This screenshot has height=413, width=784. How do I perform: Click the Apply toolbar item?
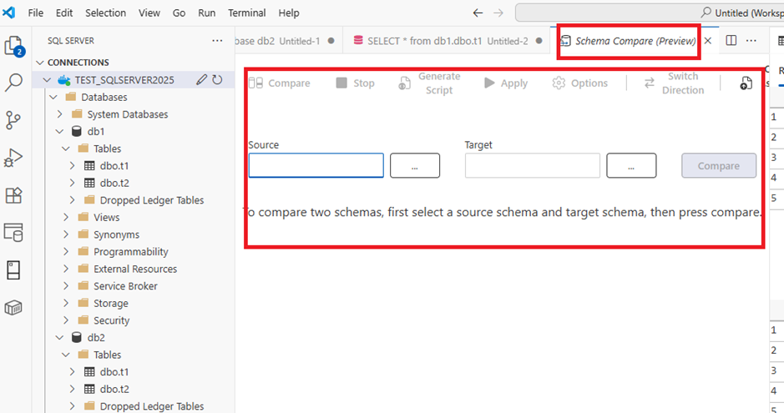point(505,83)
